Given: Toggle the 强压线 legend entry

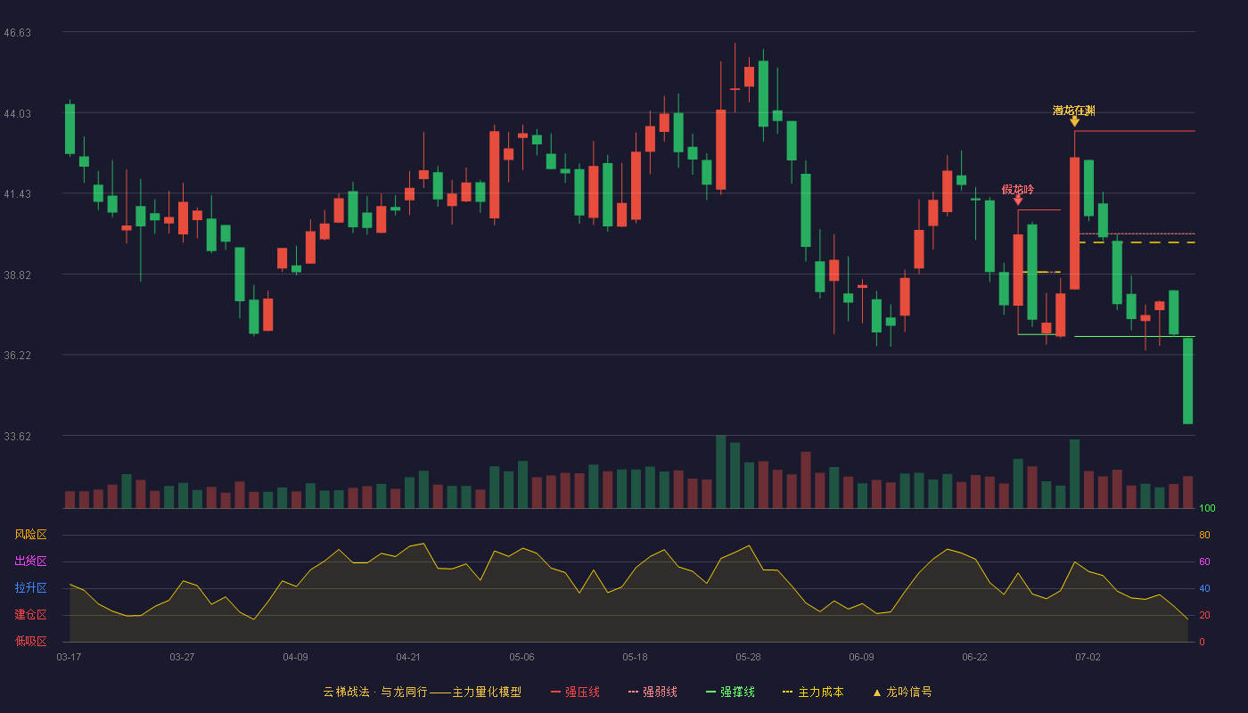Looking at the screenshot, I should pos(575,692).
